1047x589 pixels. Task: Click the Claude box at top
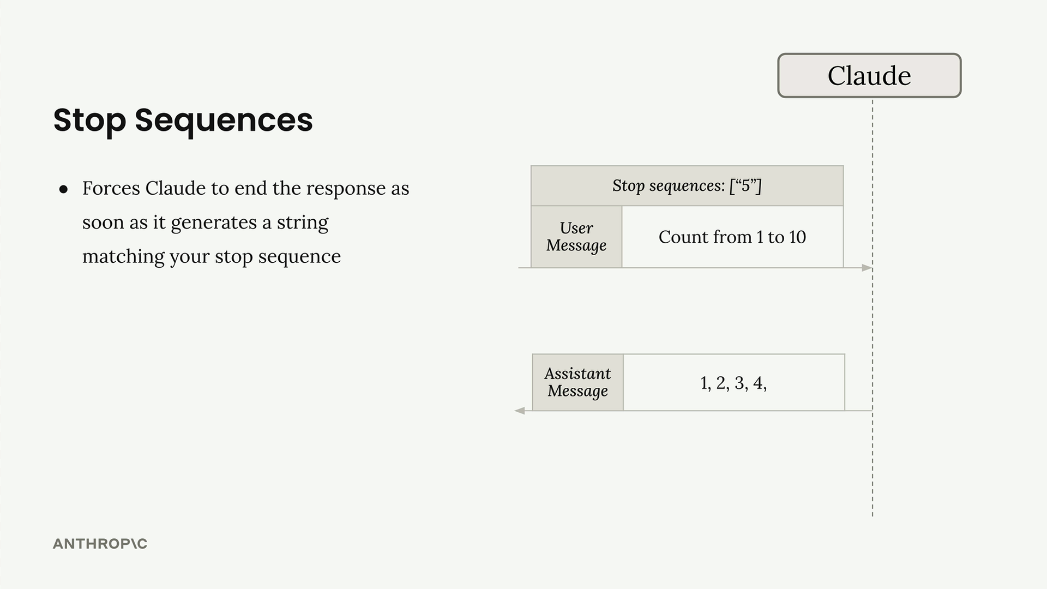pyautogui.click(x=869, y=75)
